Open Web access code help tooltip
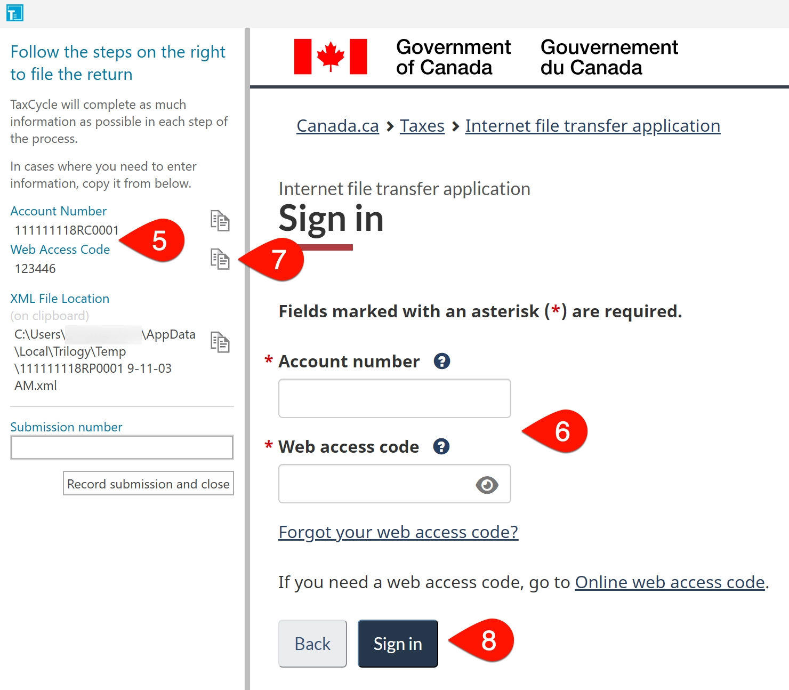The image size is (789, 690). 441,446
